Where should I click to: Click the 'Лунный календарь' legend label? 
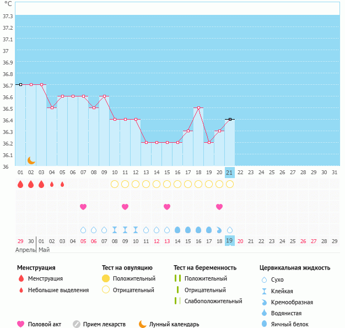(x=174, y=324)
